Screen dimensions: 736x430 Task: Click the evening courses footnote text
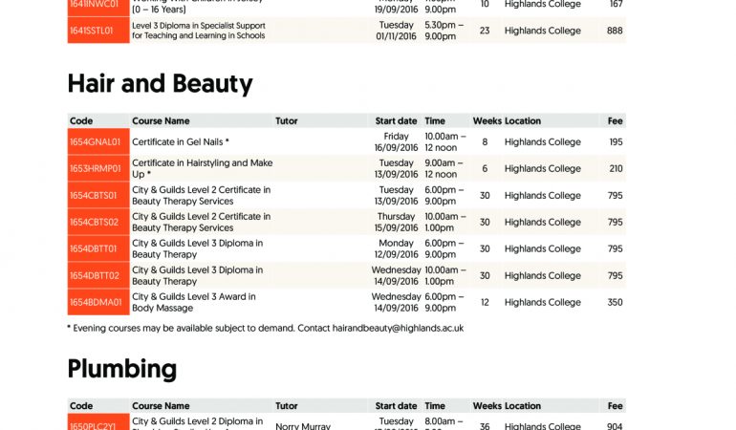coord(266,328)
